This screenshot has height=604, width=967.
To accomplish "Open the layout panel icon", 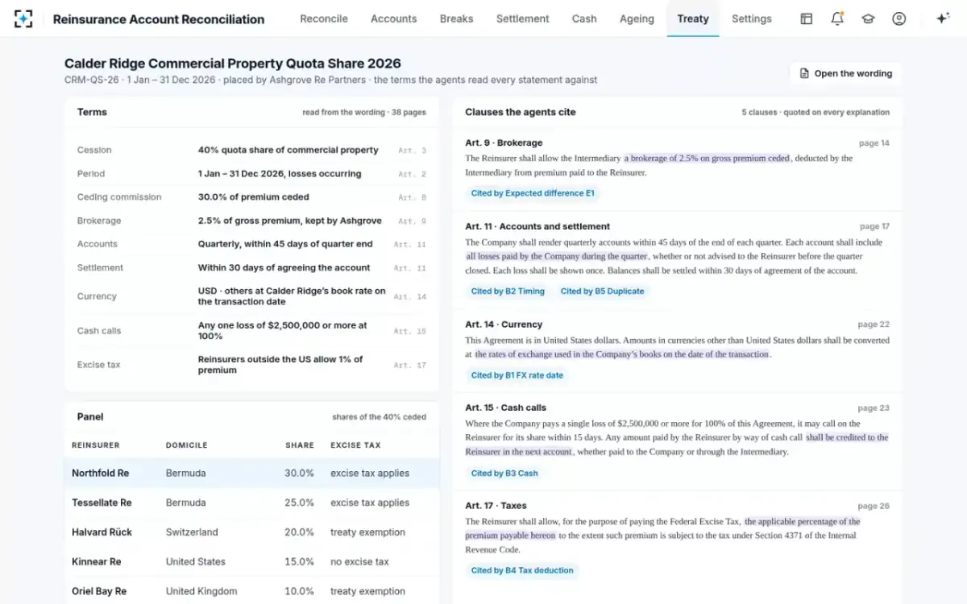I will coord(806,19).
